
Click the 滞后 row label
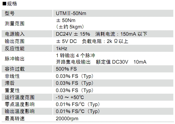pos(10,83)
